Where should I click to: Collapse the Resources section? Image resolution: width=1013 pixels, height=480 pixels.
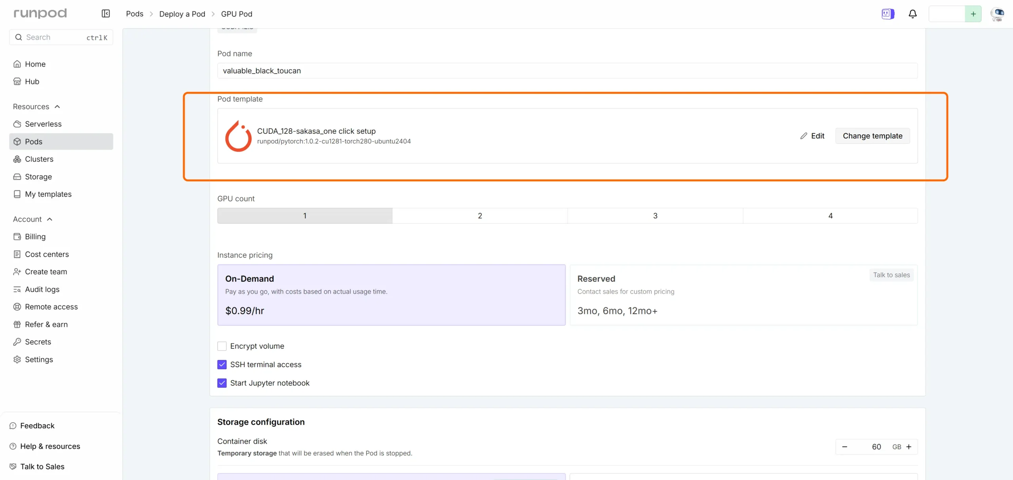point(57,107)
